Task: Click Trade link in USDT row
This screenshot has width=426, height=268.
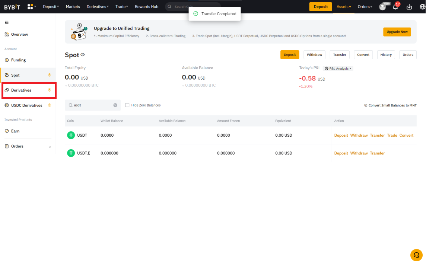Action: [x=392, y=135]
